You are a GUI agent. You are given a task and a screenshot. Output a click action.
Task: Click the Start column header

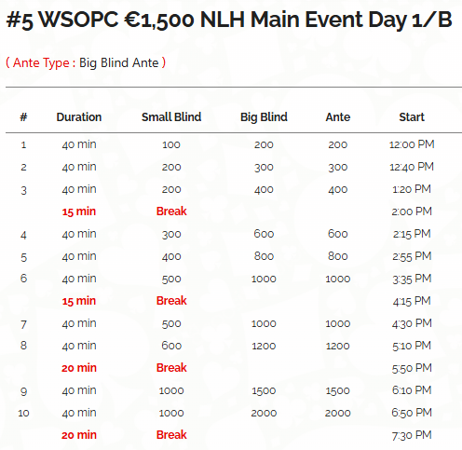pyautogui.click(x=412, y=117)
